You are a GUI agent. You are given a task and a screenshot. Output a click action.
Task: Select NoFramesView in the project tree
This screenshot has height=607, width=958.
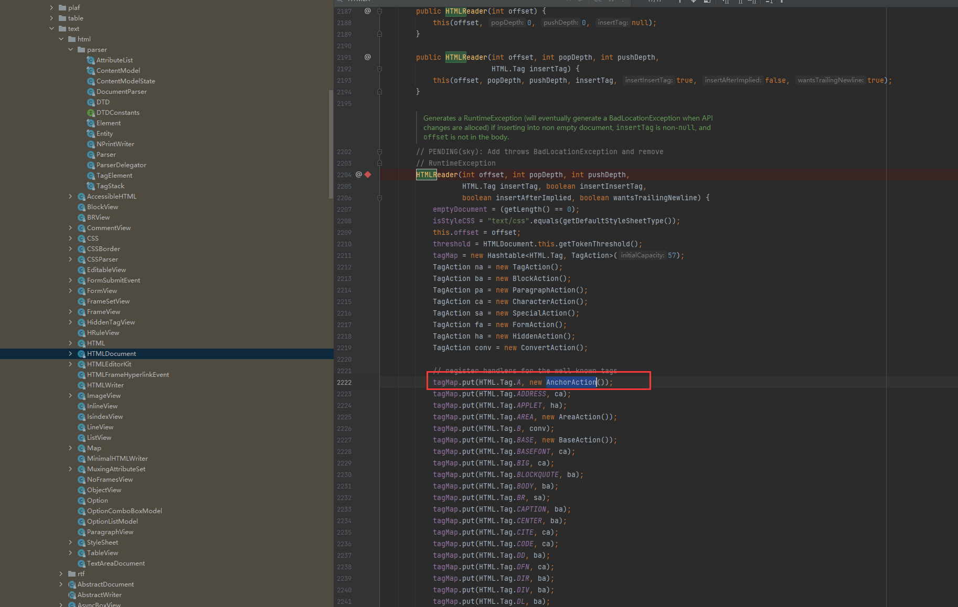[110, 480]
